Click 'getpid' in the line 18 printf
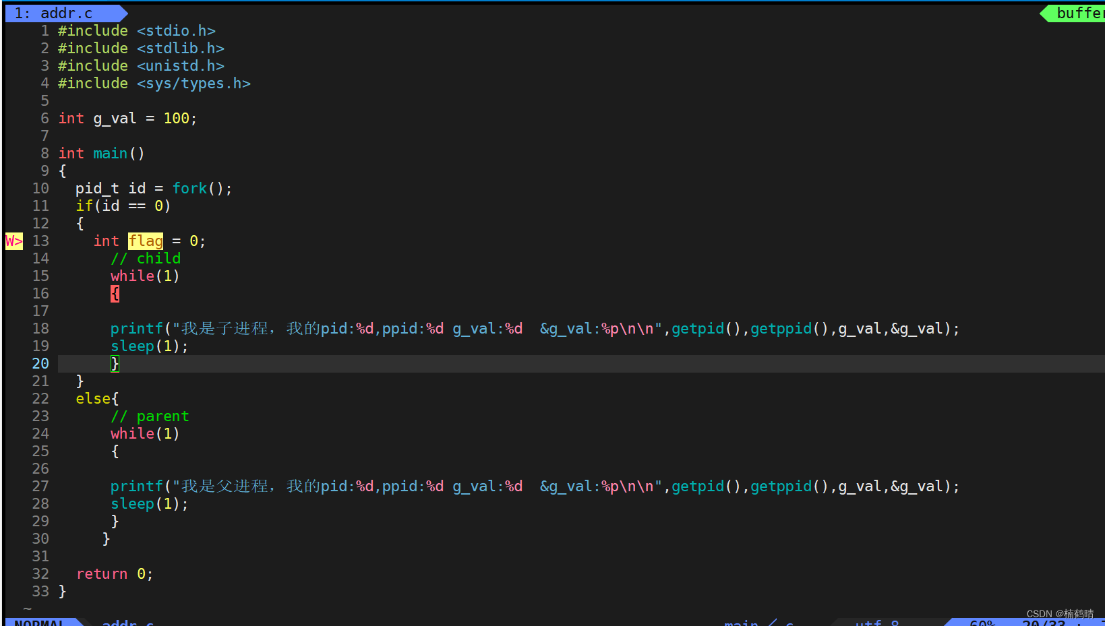 click(x=698, y=328)
